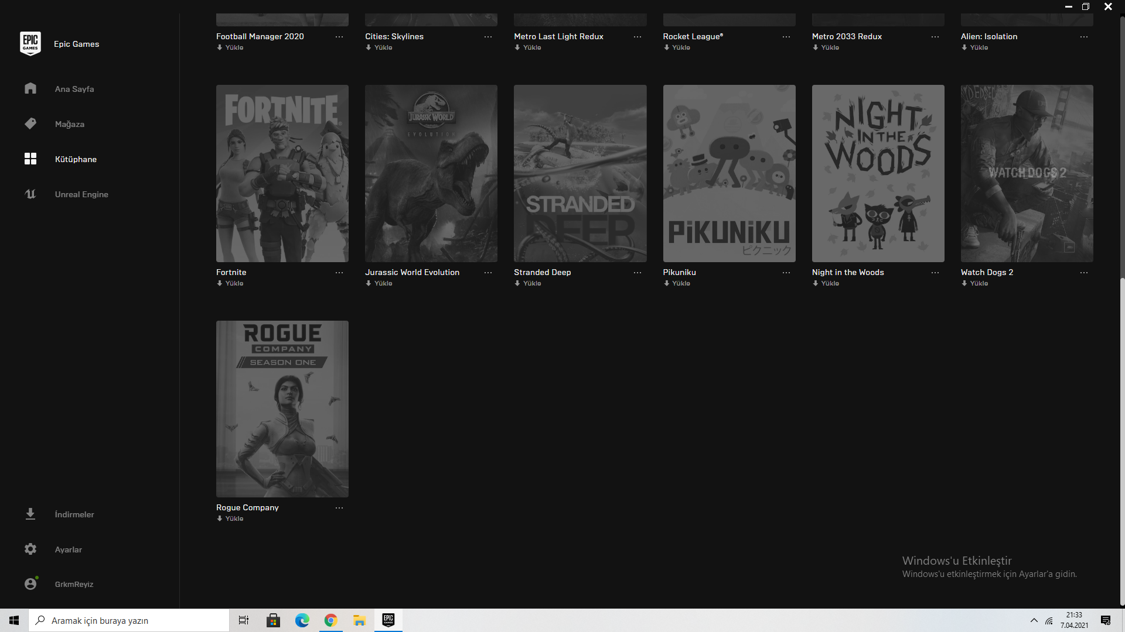1125x632 pixels.
Task: Open Fortnite three-dot options menu
Action: point(339,273)
